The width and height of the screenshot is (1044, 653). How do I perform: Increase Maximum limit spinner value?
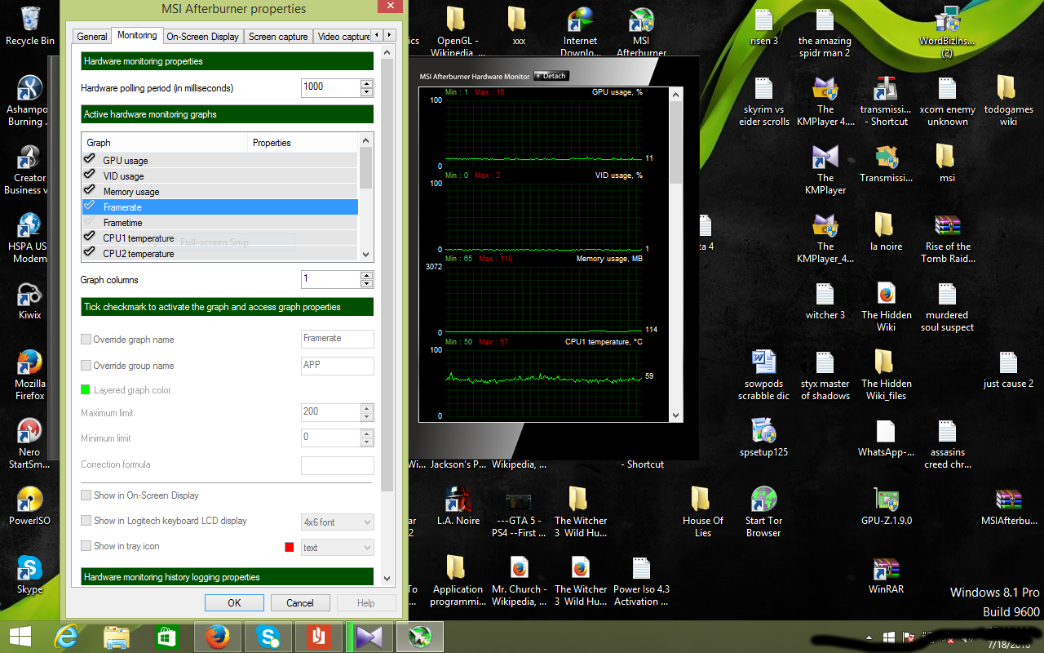(367, 408)
